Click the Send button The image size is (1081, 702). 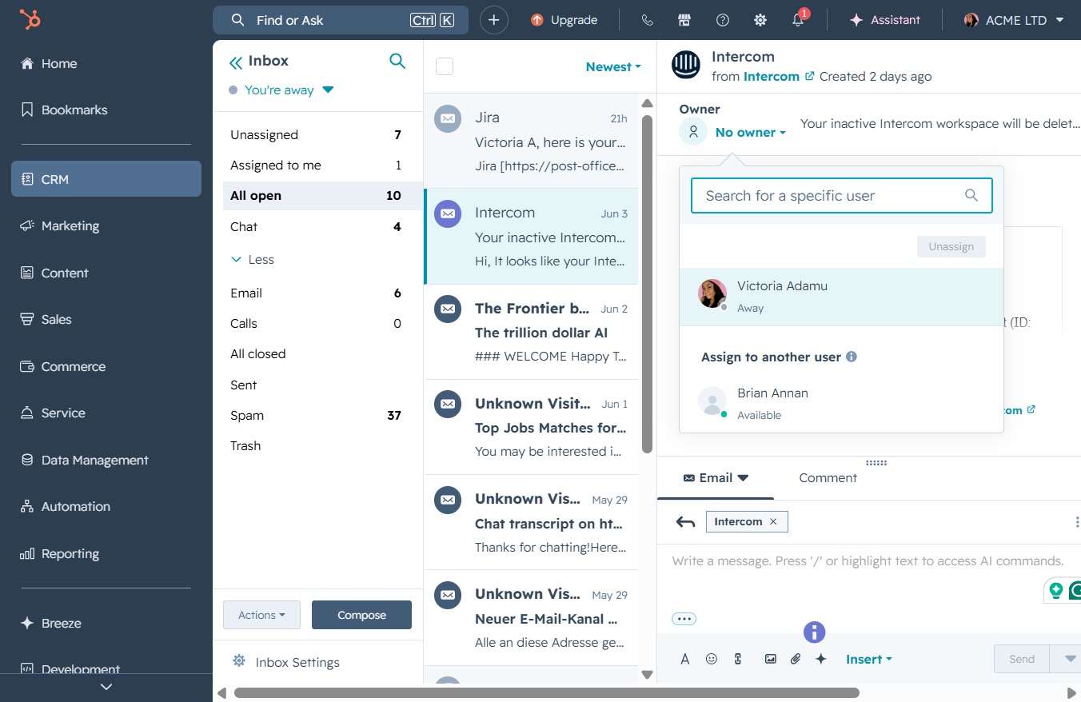click(1022, 659)
